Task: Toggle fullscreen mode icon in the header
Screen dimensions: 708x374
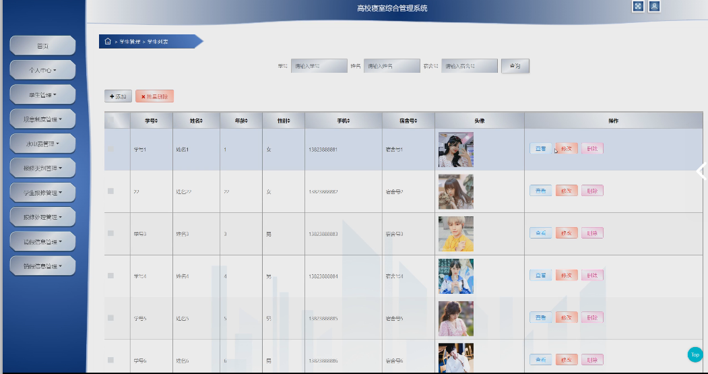Action: pos(637,6)
